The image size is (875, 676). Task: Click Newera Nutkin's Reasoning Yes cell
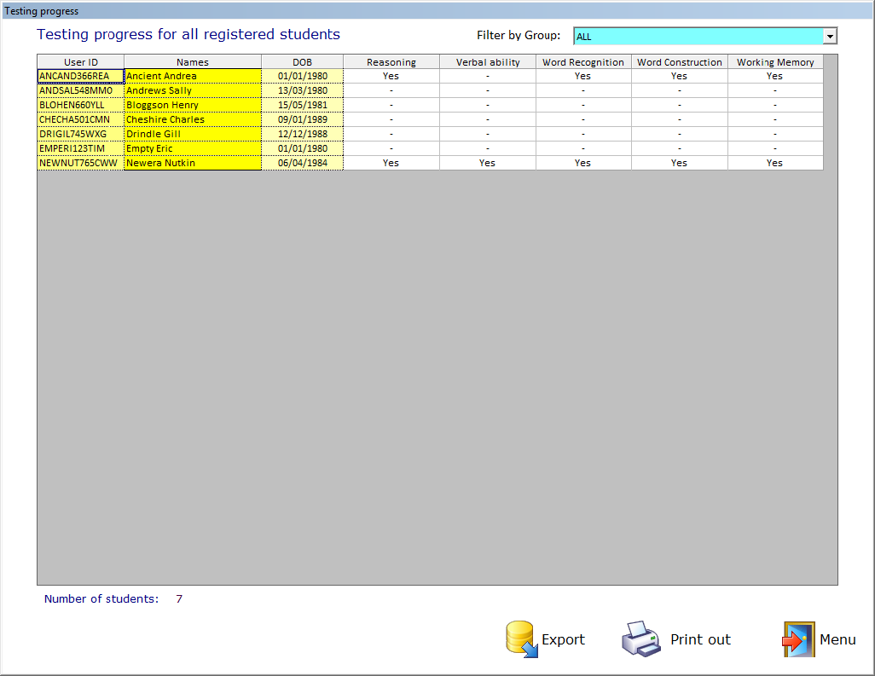391,163
